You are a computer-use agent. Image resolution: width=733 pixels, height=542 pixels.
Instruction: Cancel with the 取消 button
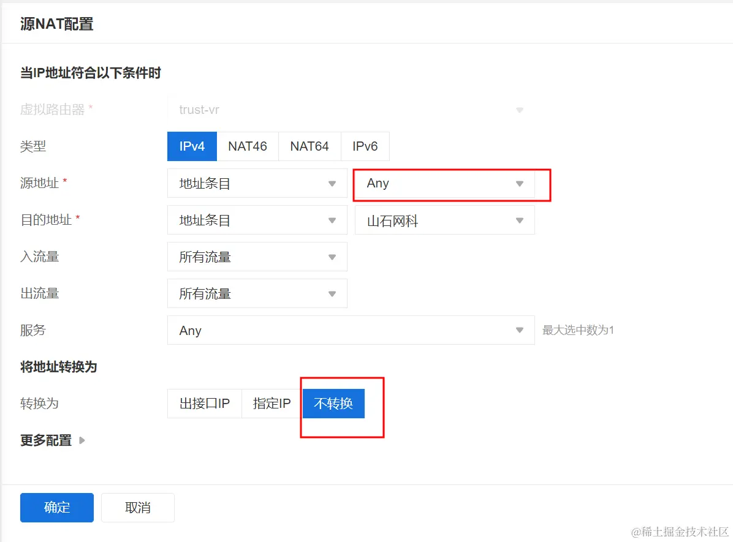tap(138, 508)
